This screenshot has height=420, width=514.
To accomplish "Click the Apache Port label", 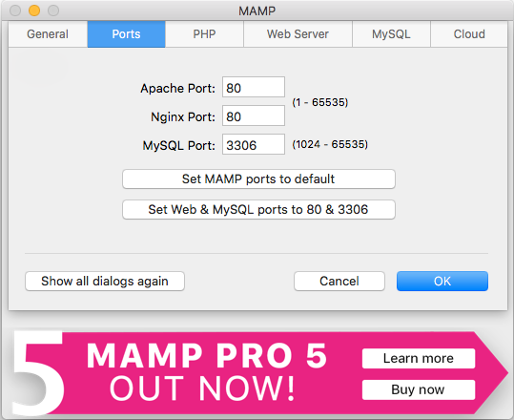I will click(177, 88).
